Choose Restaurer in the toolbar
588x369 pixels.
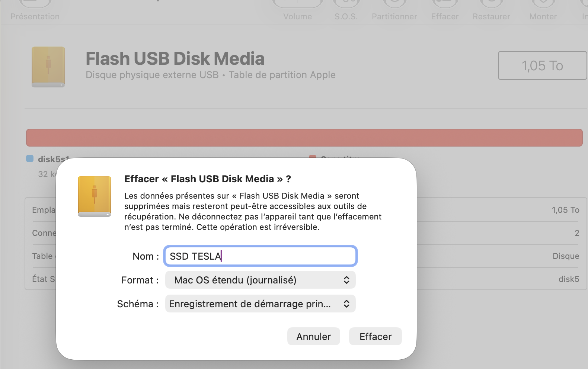click(491, 11)
